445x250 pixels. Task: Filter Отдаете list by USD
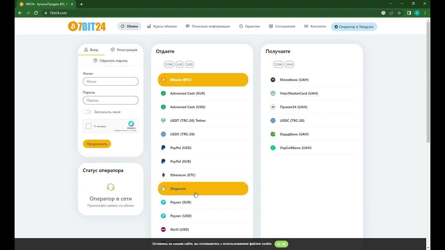(x=189, y=64)
